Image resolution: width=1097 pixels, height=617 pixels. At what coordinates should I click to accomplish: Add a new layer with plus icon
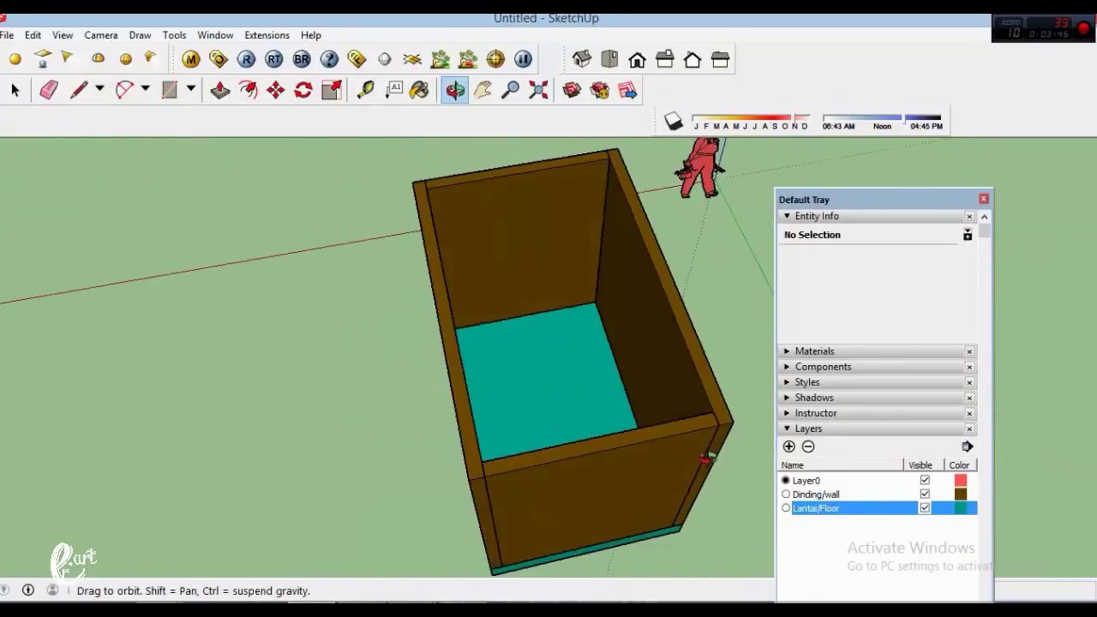tap(789, 446)
